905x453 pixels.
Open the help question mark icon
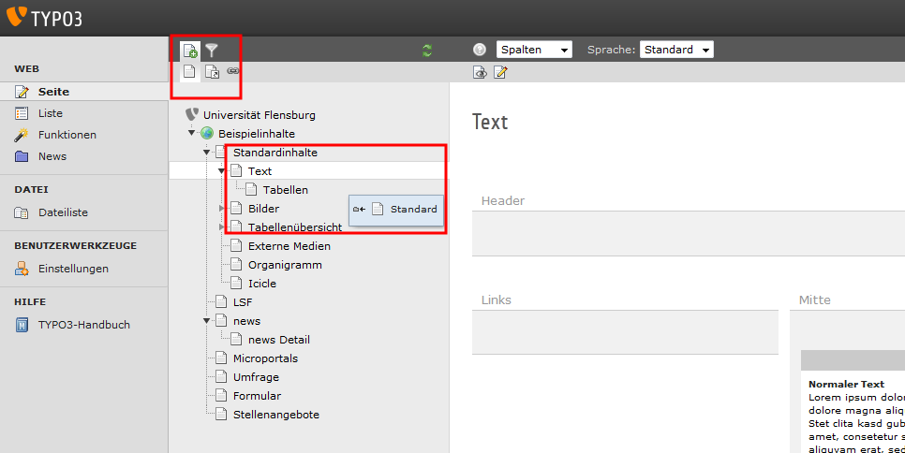tap(480, 50)
